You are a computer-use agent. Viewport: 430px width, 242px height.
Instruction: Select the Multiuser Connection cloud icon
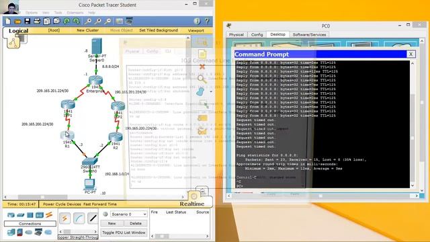[x=48, y=233]
